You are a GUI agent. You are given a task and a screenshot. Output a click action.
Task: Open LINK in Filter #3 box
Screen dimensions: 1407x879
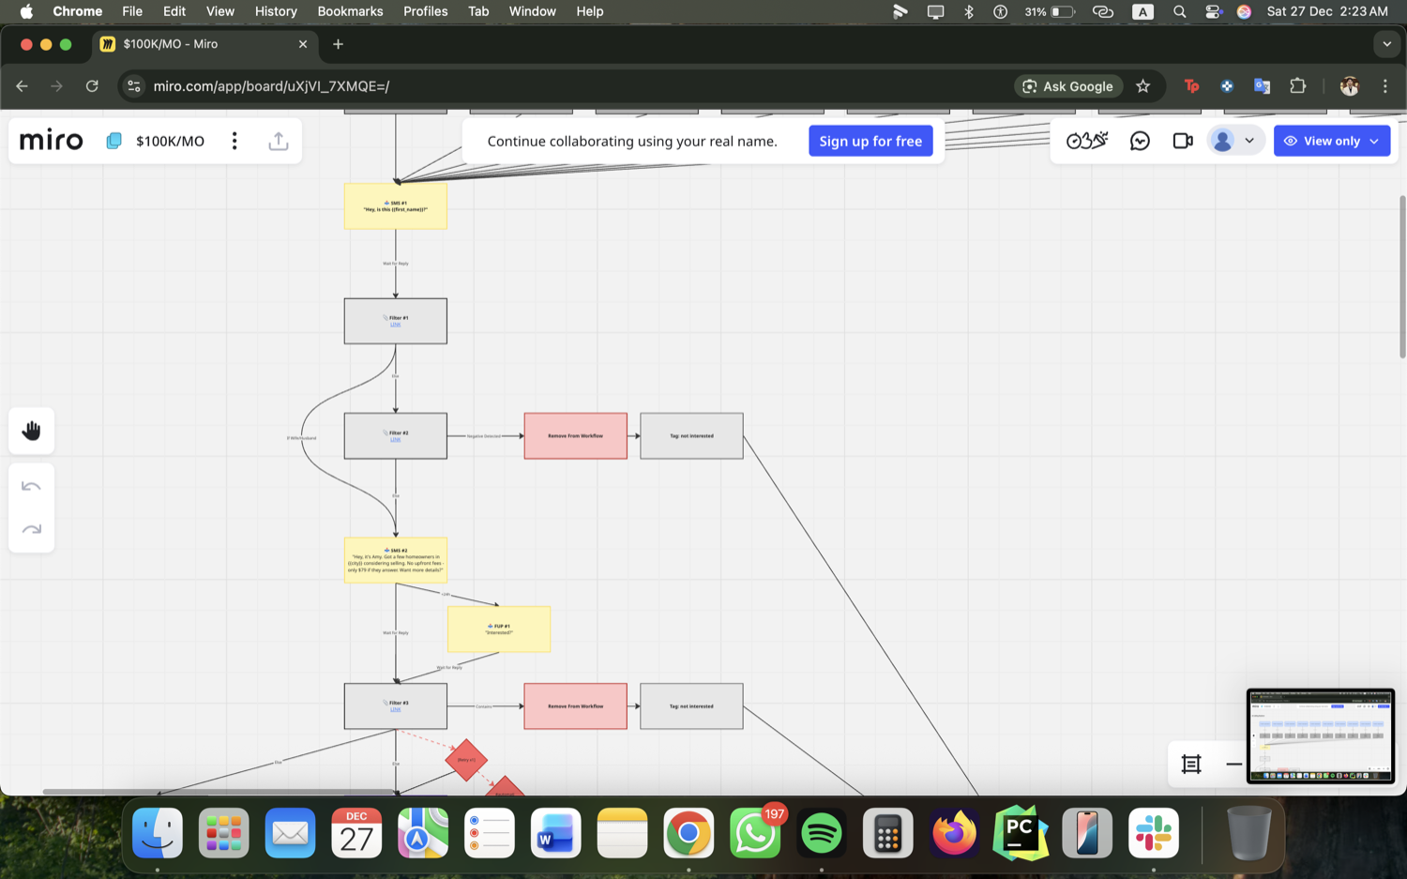click(396, 709)
